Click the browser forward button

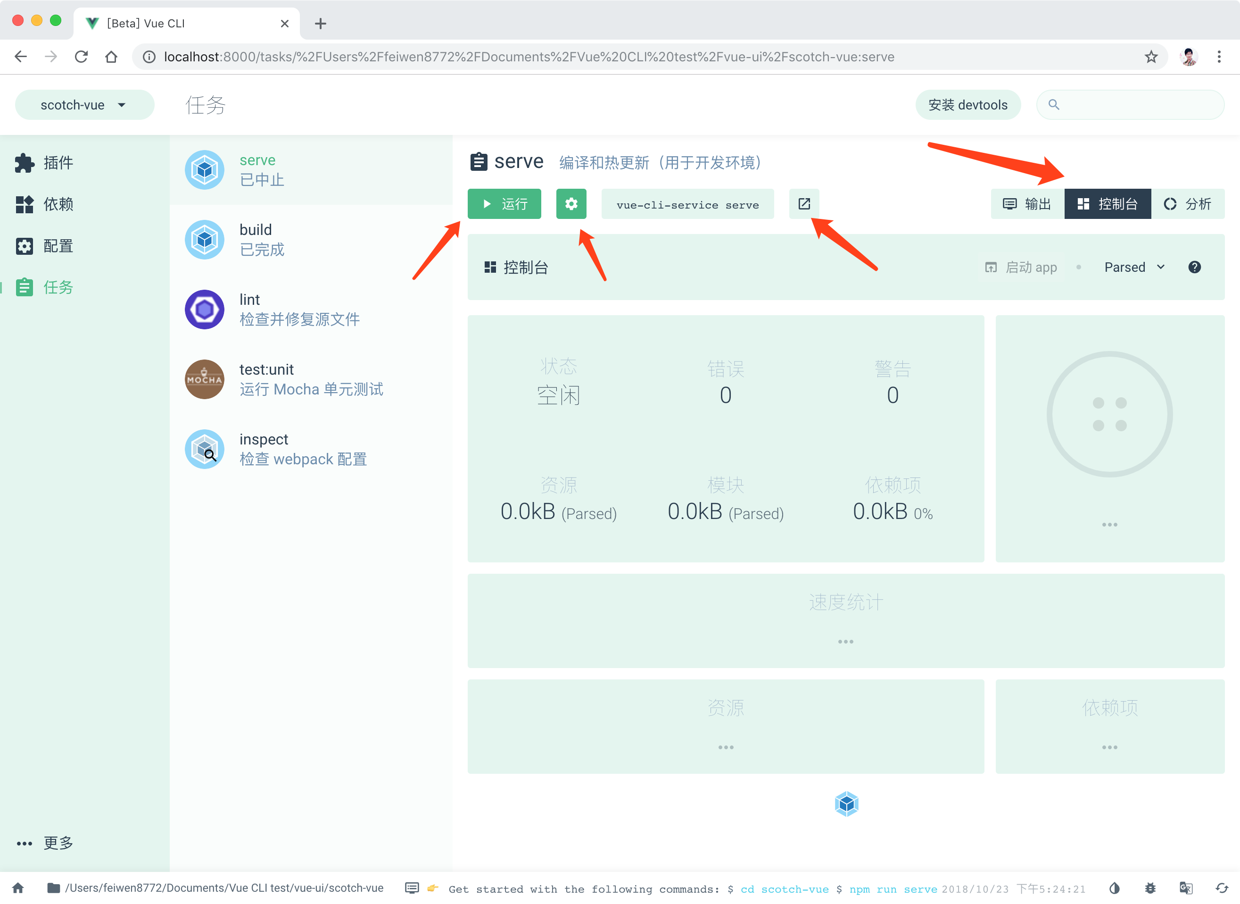coord(51,56)
